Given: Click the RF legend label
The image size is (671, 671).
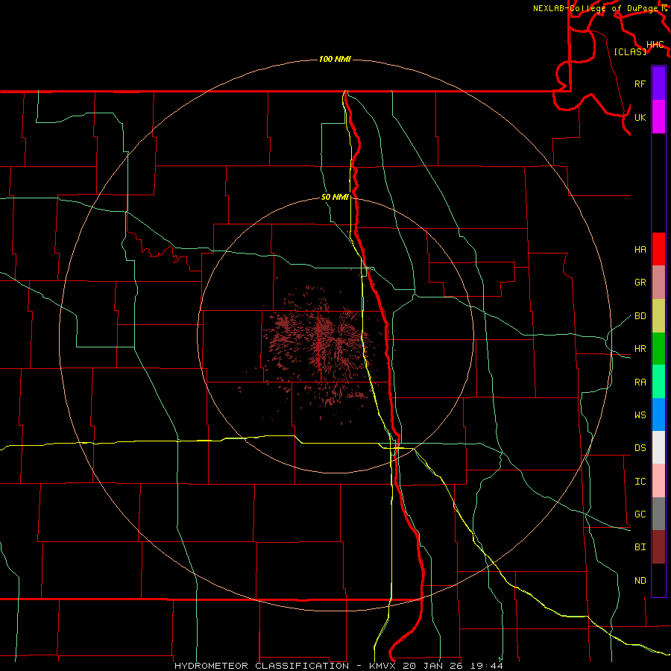Looking at the screenshot, I should point(640,84).
